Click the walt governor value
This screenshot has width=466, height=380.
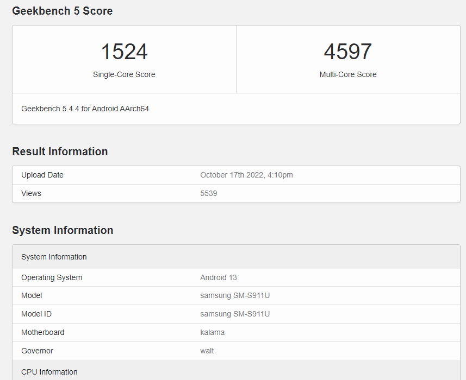(207, 351)
